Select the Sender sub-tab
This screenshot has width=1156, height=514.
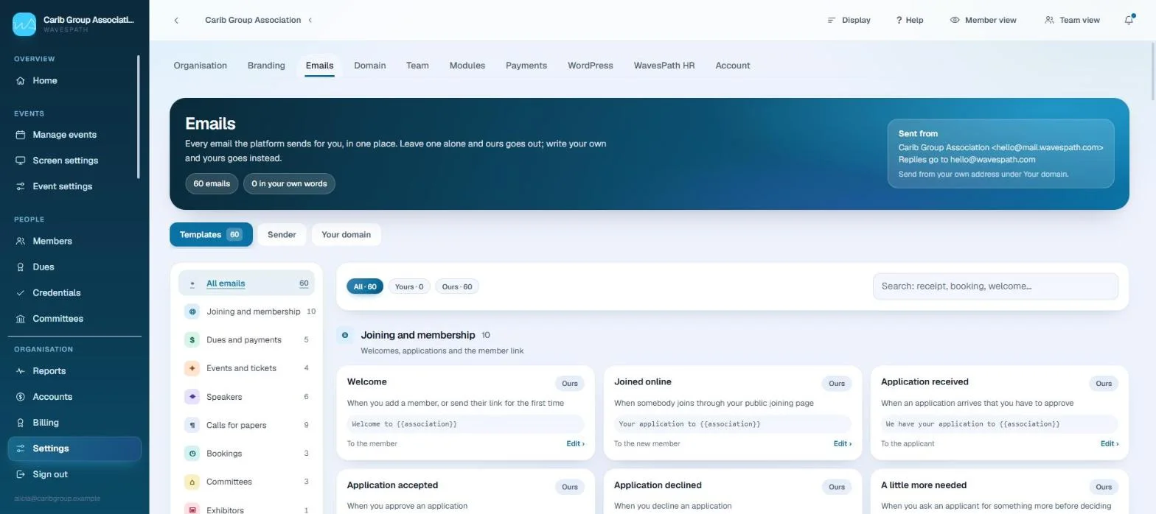(282, 234)
